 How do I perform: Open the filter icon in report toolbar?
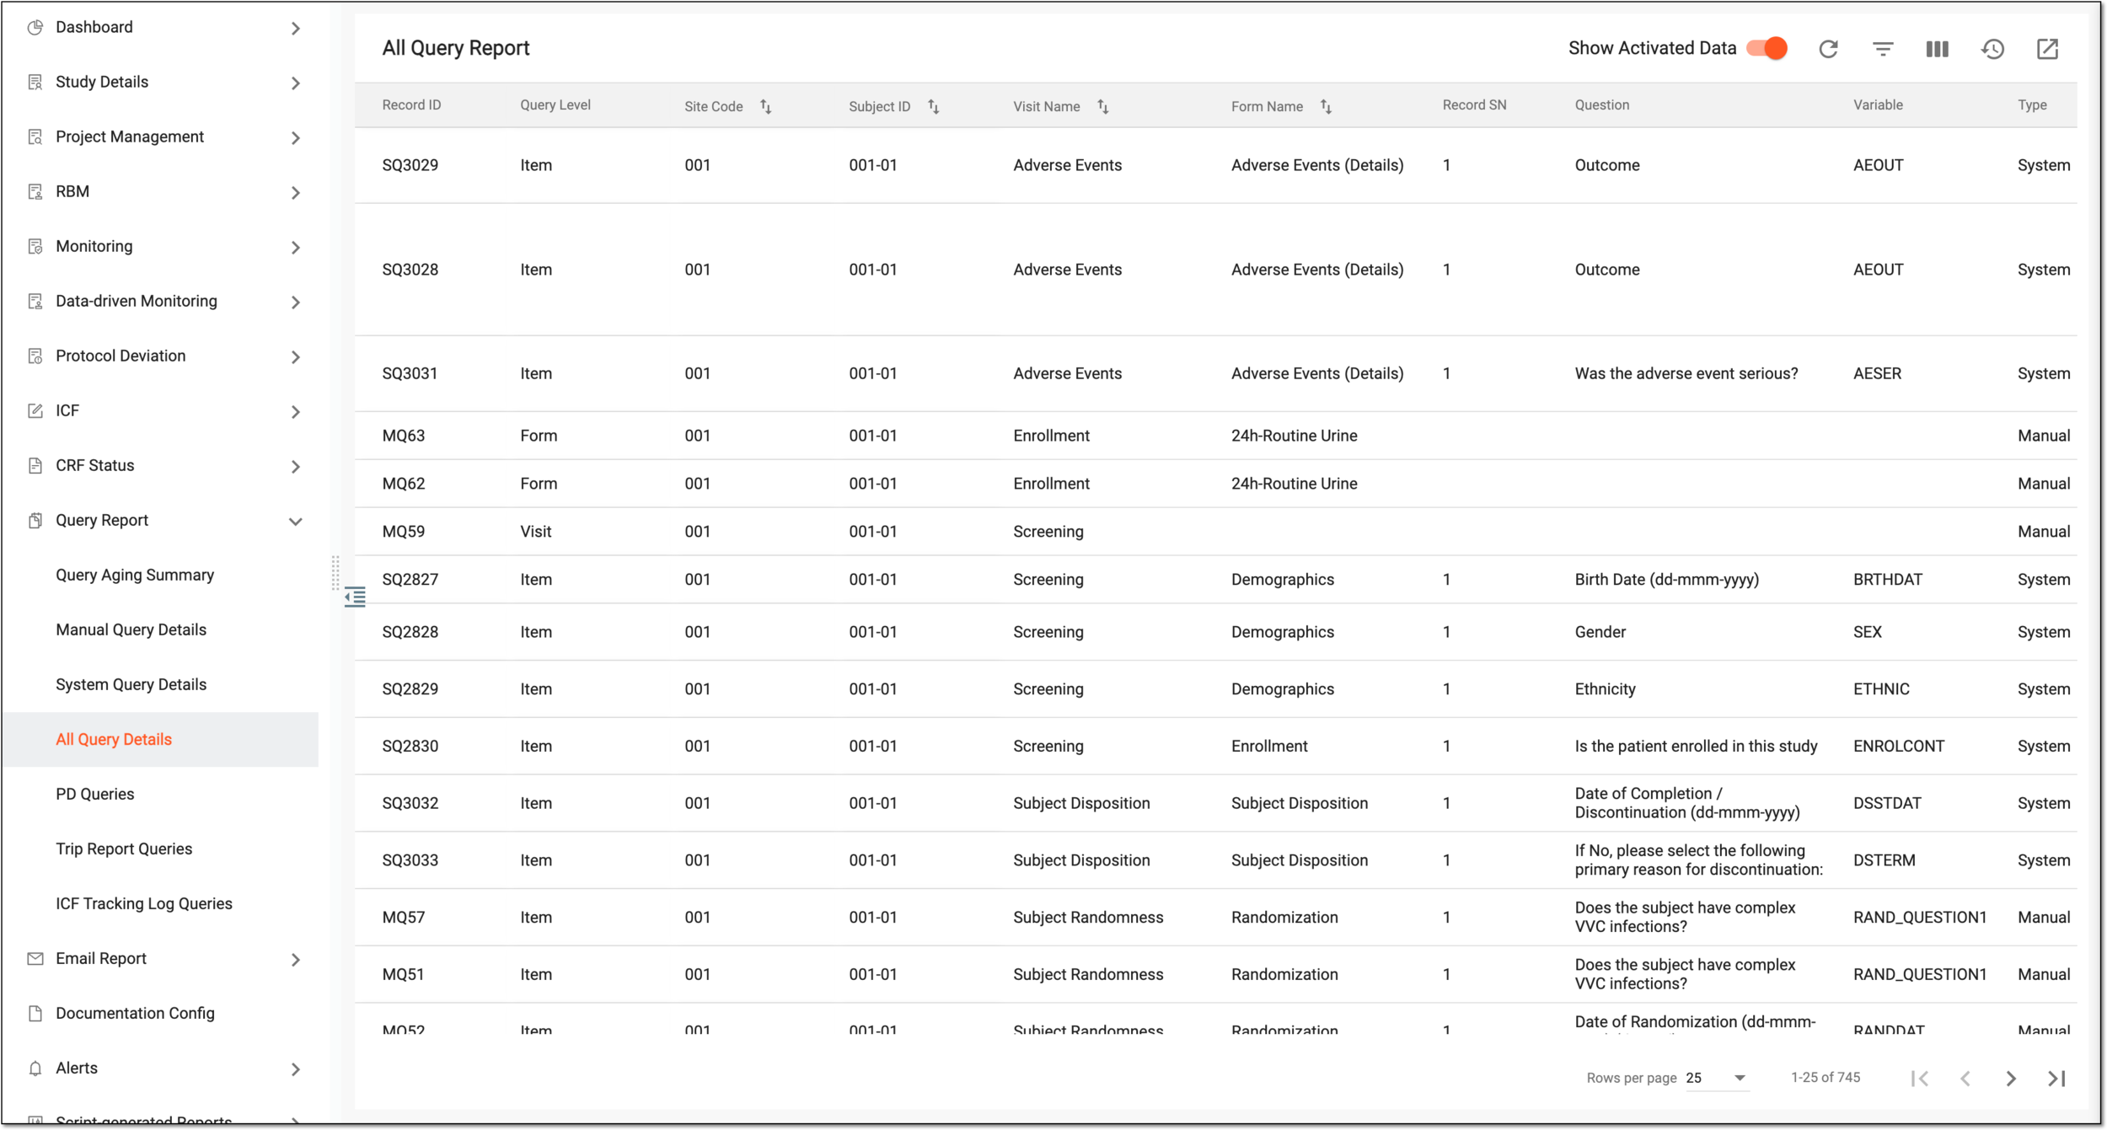click(x=1883, y=49)
